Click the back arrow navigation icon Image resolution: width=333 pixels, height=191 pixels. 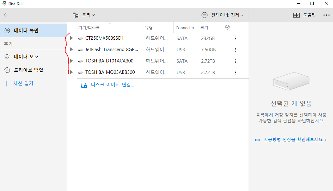click(6, 15)
